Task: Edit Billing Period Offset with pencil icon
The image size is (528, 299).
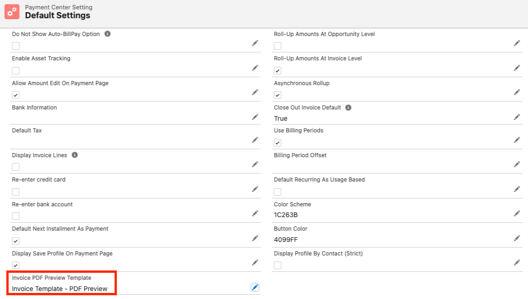Action: coord(517,164)
